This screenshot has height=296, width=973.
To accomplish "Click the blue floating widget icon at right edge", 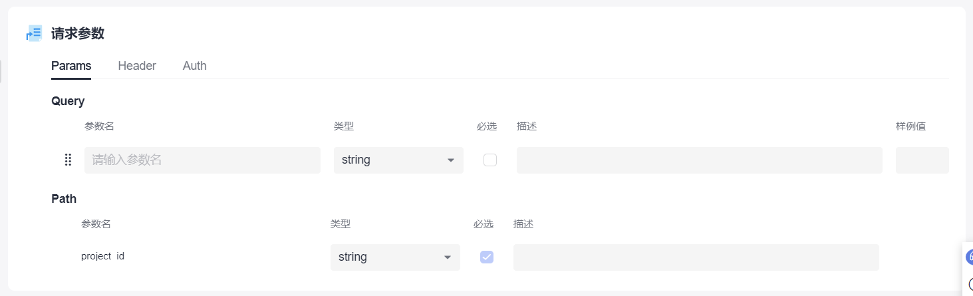I will coord(969,256).
